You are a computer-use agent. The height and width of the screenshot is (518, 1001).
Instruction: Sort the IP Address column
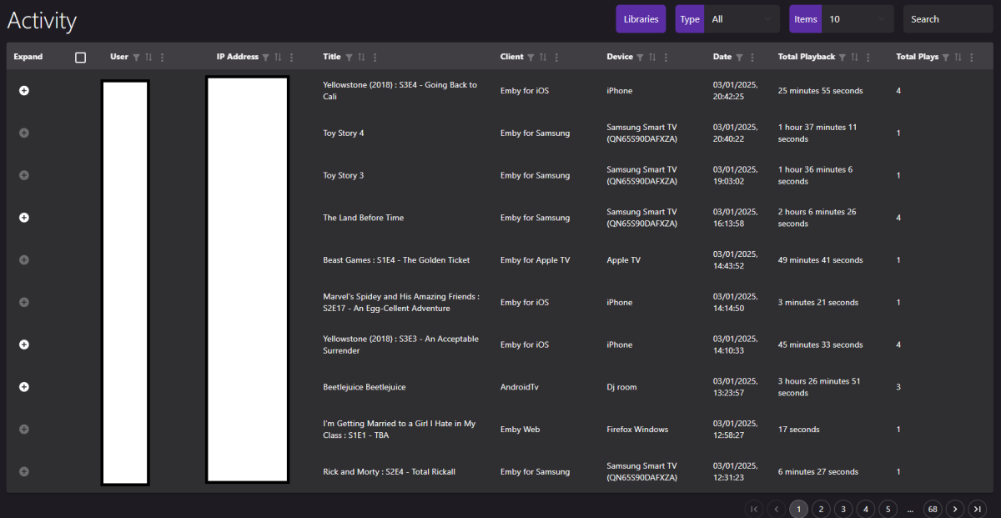(x=279, y=57)
